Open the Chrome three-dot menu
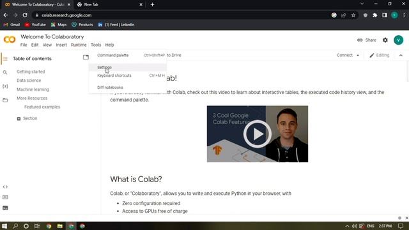The width and height of the screenshot is (409, 230). tap(404, 15)
